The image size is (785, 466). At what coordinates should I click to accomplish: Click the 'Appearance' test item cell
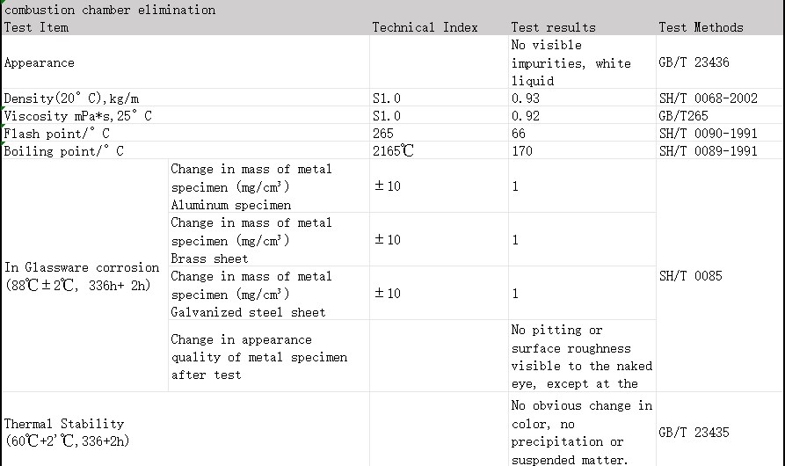tap(40, 62)
